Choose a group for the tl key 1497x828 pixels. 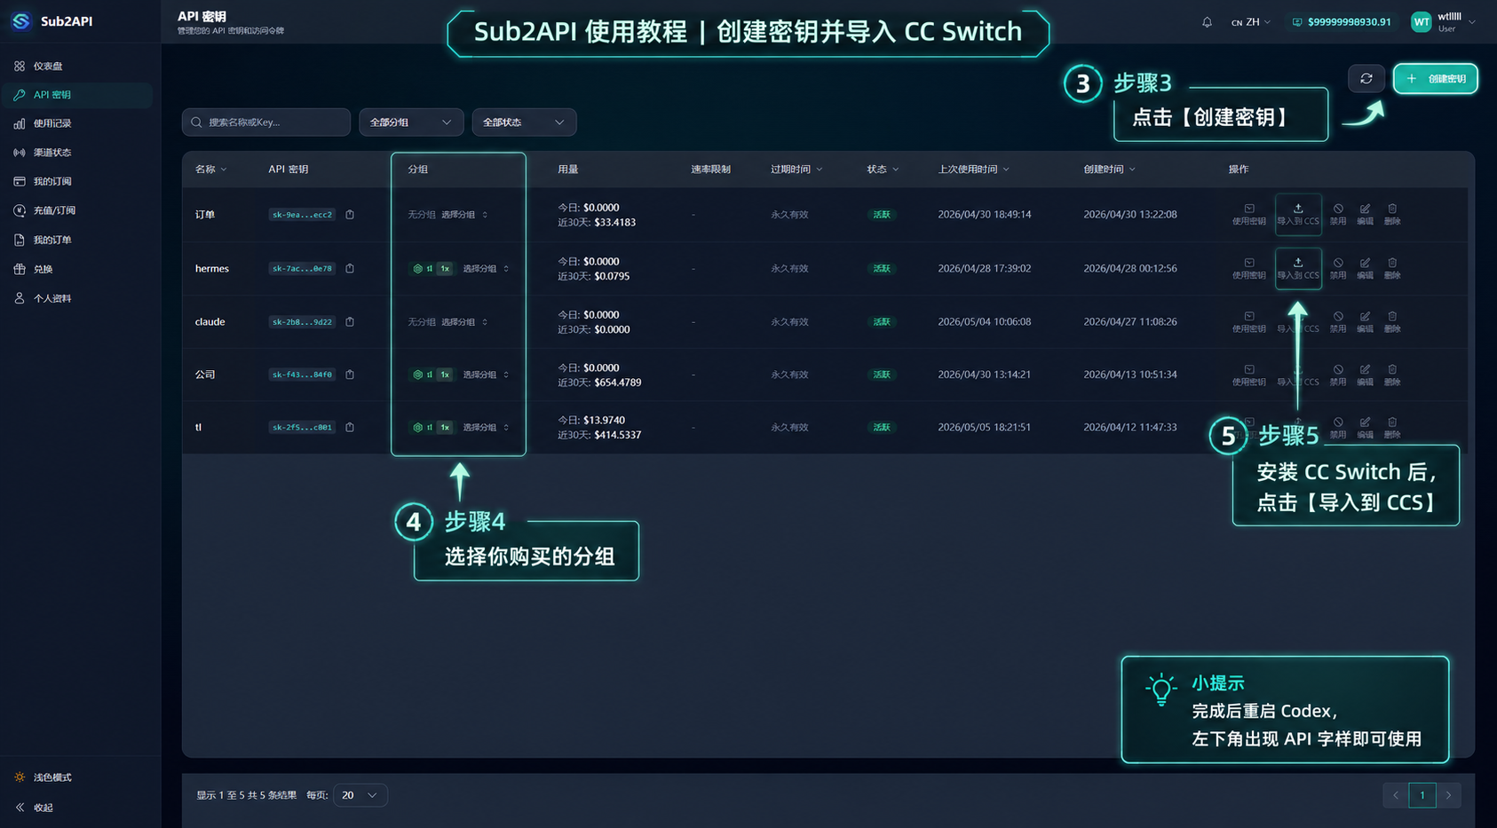[x=486, y=428]
